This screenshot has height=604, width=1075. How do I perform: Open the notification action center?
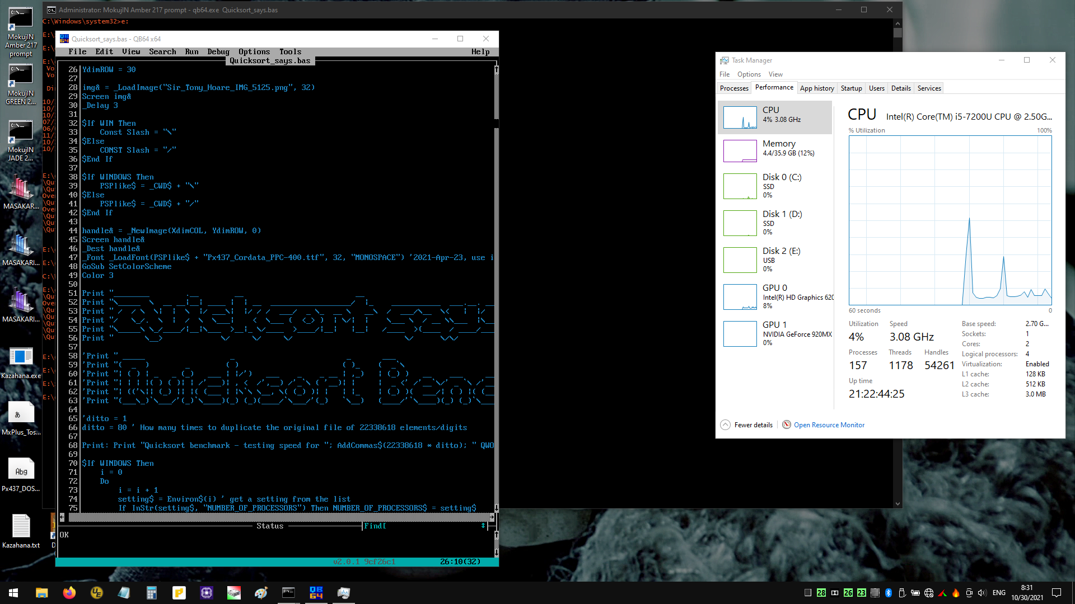(x=1057, y=593)
